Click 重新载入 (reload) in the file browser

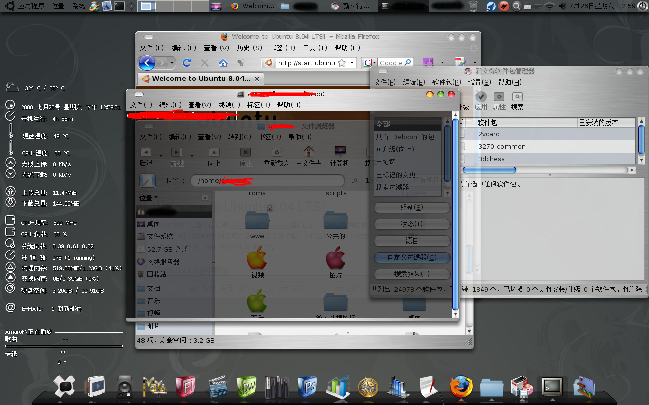point(277,157)
